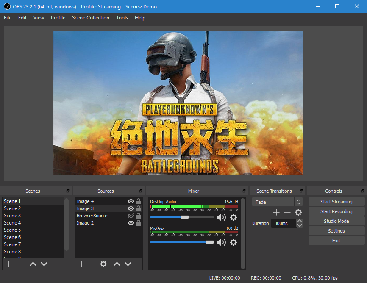Click the OBS logo in title bar
Viewport: 367px width, 283px height.
tap(7, 6)
